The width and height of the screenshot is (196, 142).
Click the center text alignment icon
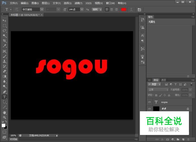112,10
